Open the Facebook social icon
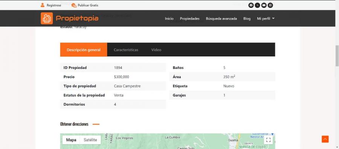 251,5
